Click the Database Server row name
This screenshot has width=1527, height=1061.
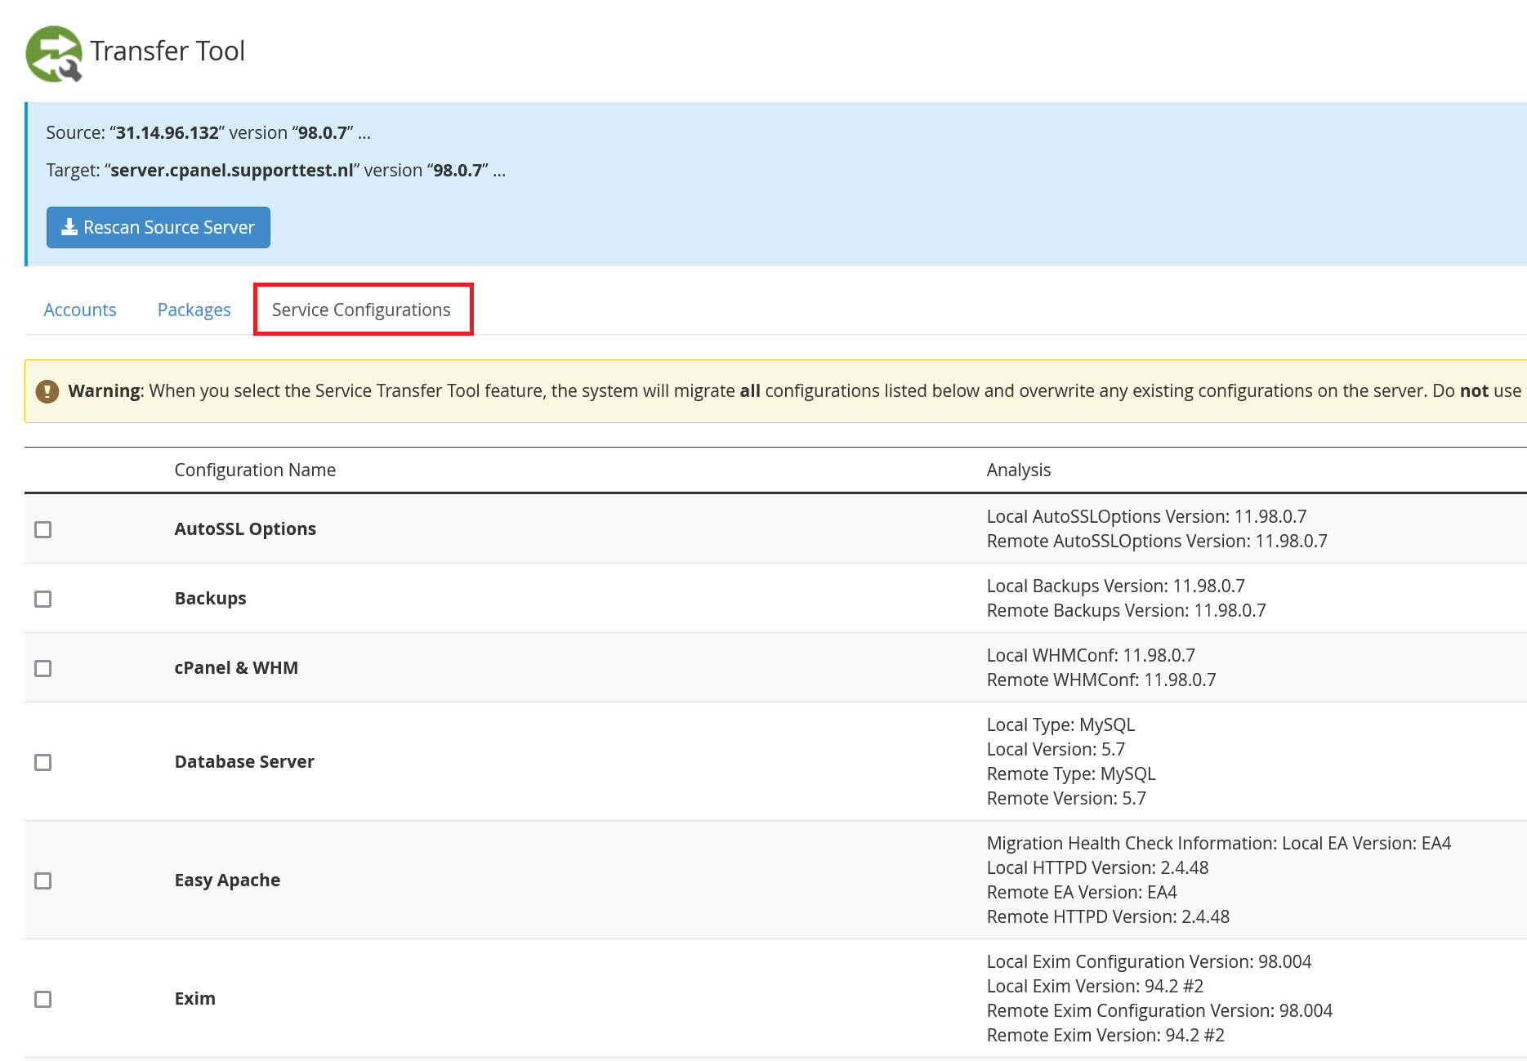pyautogui.click(x=244, y=762)
